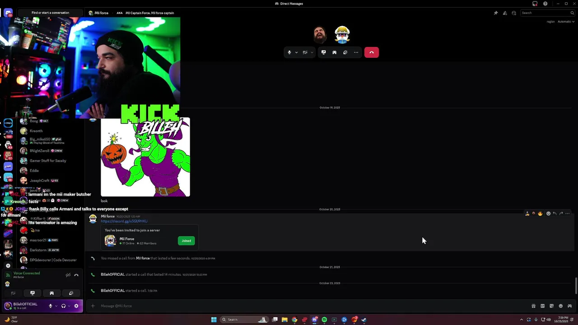
Task: Open the Darkstorm conversation
Action: 51,250
